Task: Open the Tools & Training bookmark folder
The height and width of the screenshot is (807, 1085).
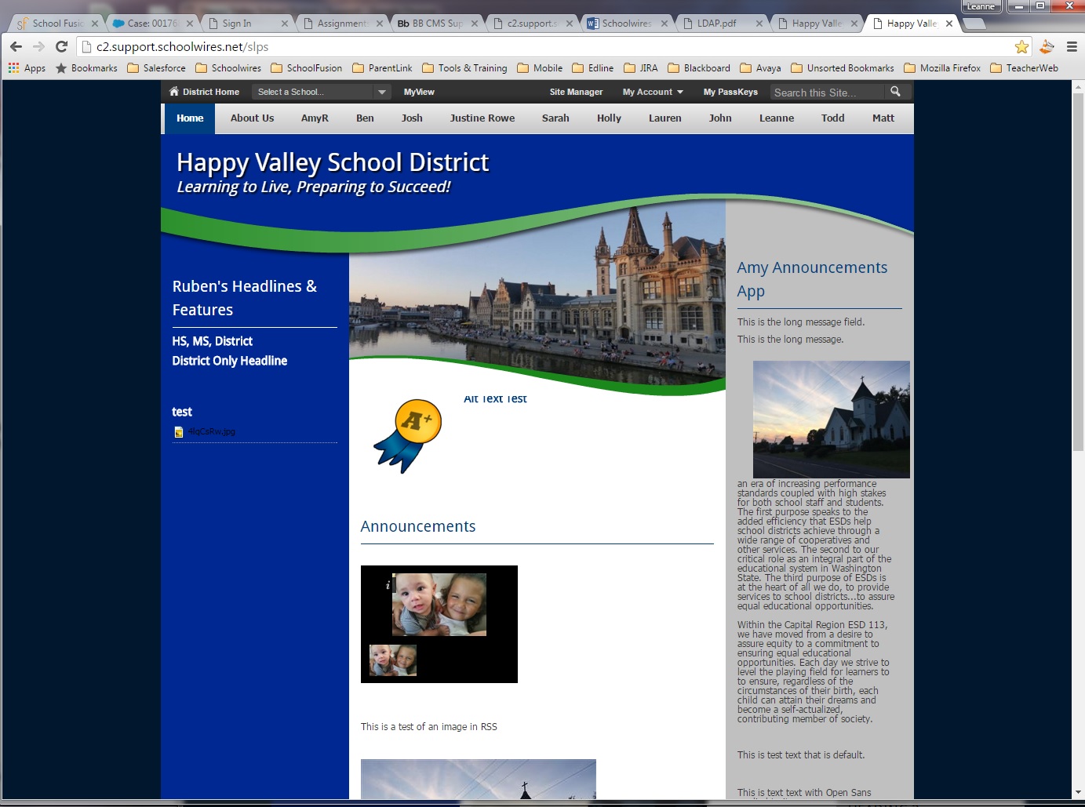Action: point(464,68)
